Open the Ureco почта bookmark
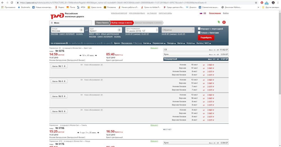281x147 pixels. coord(94,7)
